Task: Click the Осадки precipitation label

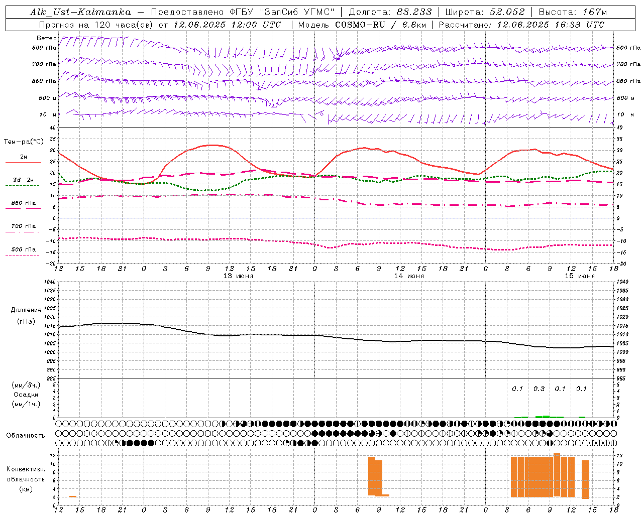Action: pyautogui.click(x=26, y=395)
